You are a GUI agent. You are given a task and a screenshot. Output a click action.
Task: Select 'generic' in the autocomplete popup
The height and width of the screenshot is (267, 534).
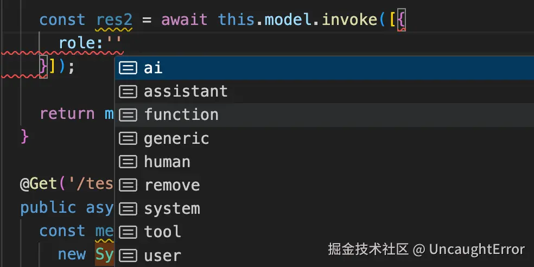click(324, 138)
